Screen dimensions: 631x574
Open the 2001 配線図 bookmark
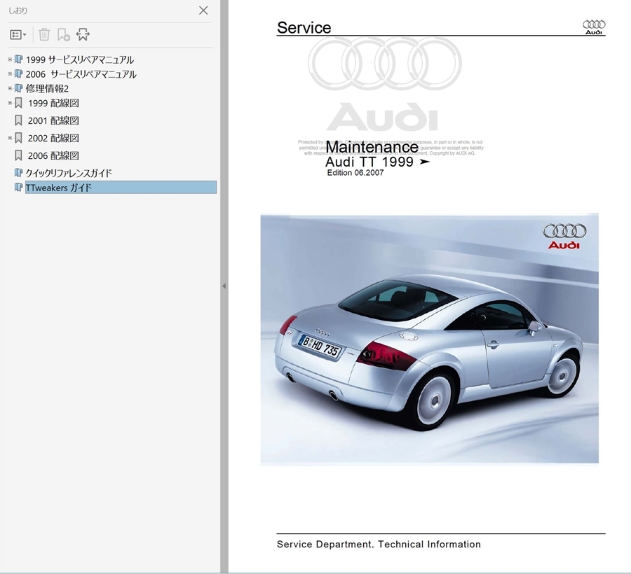pos(53,120)
